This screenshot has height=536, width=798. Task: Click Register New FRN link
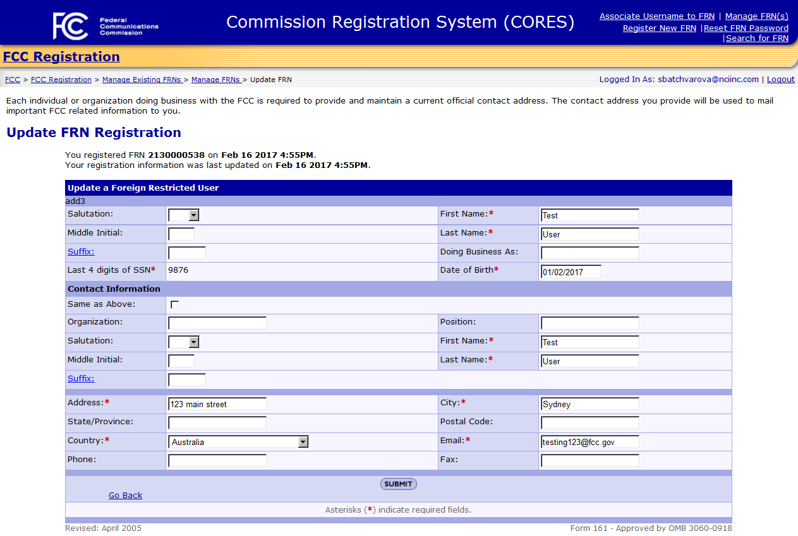659,28
